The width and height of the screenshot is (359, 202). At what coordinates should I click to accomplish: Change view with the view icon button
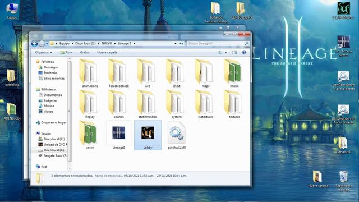(x=220, y=52)
